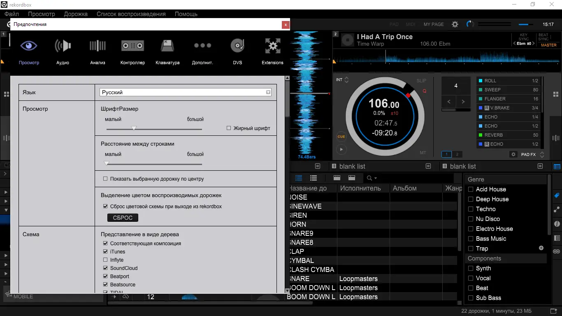Open PAD FX settings gear
Viewport: 562px width, 316px height.
513,154
